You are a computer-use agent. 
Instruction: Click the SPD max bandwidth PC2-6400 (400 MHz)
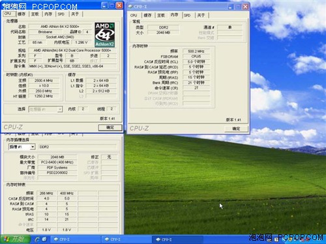(57, 162)
